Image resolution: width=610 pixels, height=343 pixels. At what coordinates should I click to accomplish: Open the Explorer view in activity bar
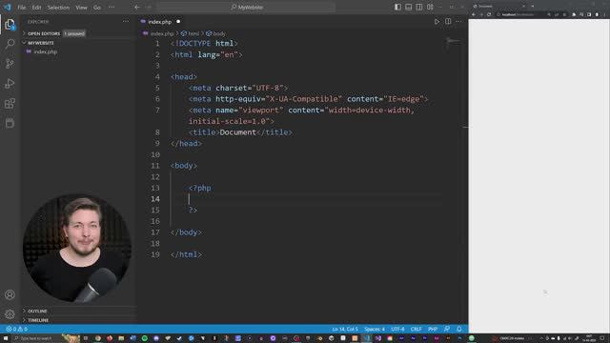coord(10,25)
